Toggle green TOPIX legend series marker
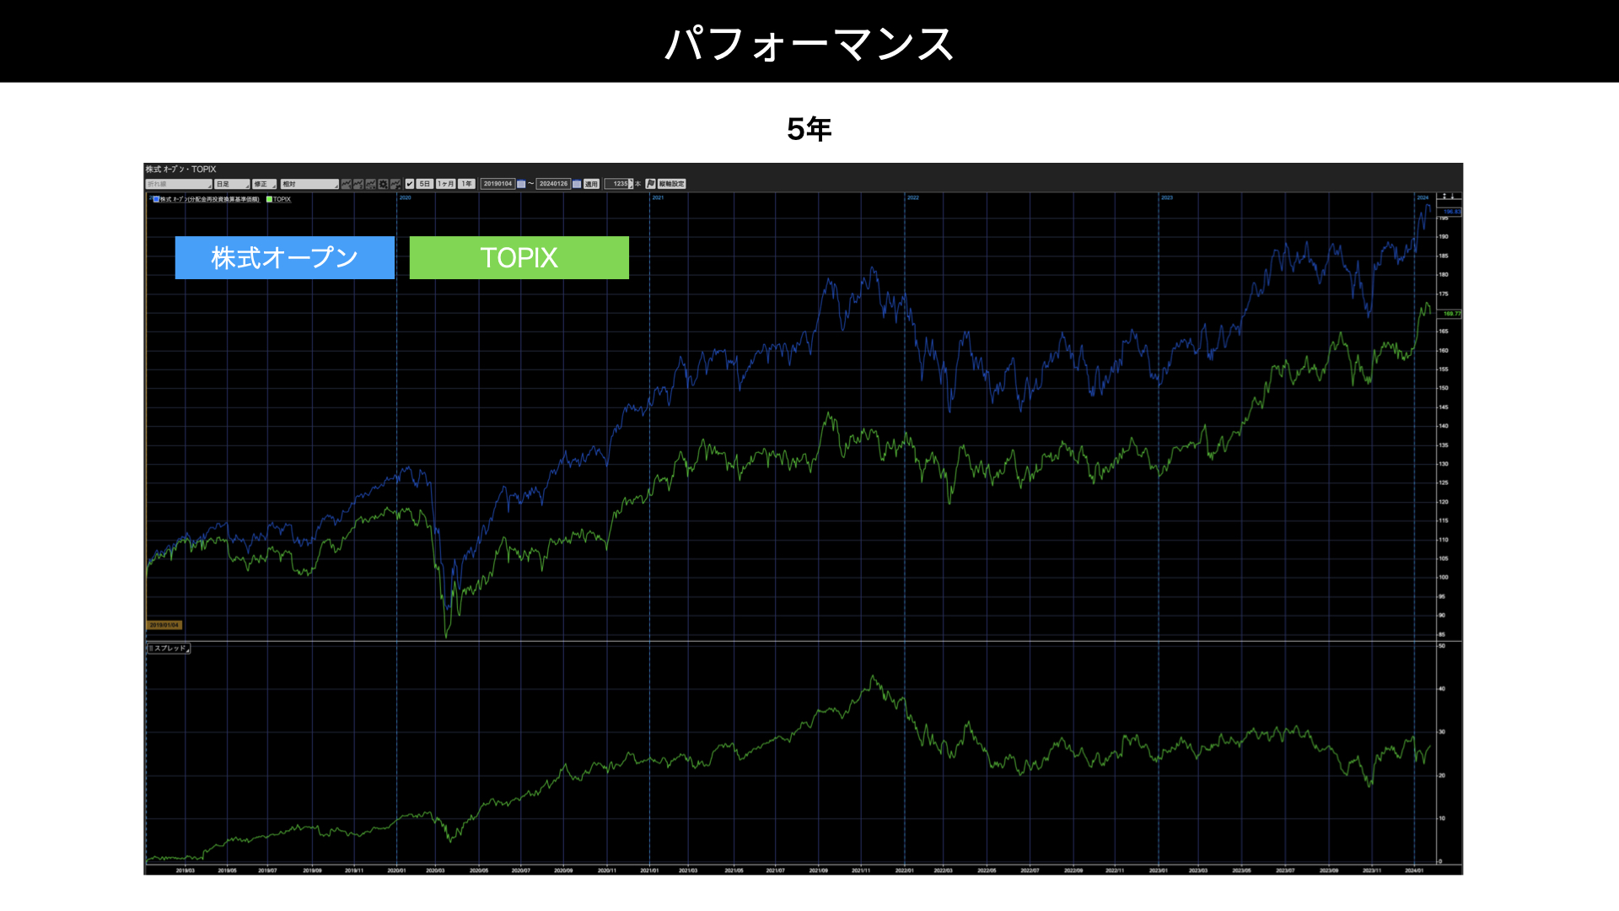Image resolution: width=1619 pixels, height=911 pixels. click(269, 199)
